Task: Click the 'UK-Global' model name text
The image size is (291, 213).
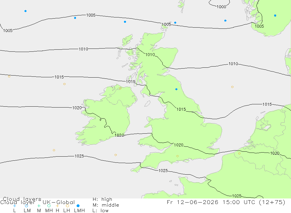Action: coord(59,202)
